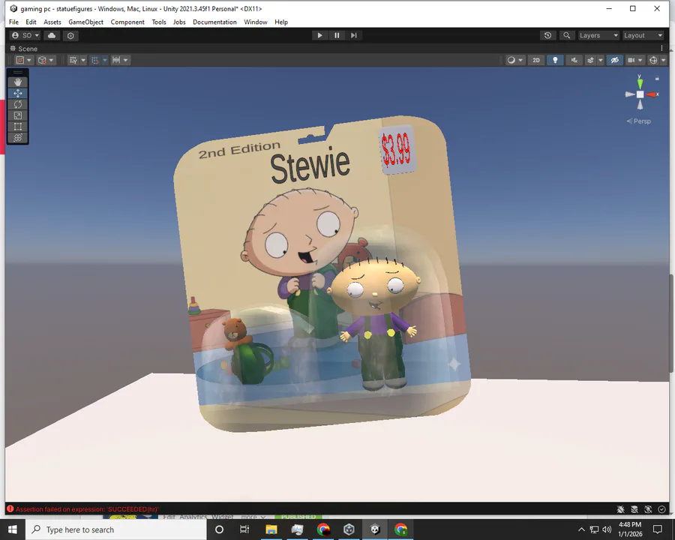Open the Documentation menu
Screen dimensions: 675x540
coord(214,22)
